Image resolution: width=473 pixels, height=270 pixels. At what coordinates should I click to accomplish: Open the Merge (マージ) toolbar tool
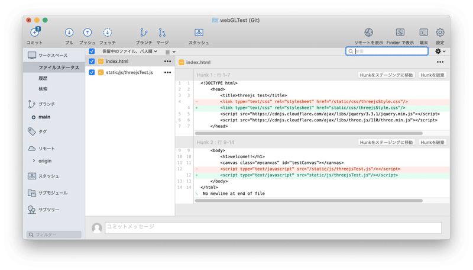click(x=162, y=33)
